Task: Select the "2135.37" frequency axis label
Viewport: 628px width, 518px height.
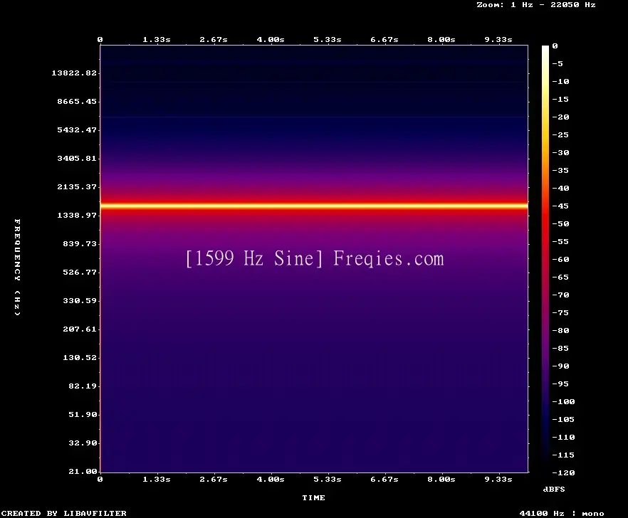Action: 77,186
